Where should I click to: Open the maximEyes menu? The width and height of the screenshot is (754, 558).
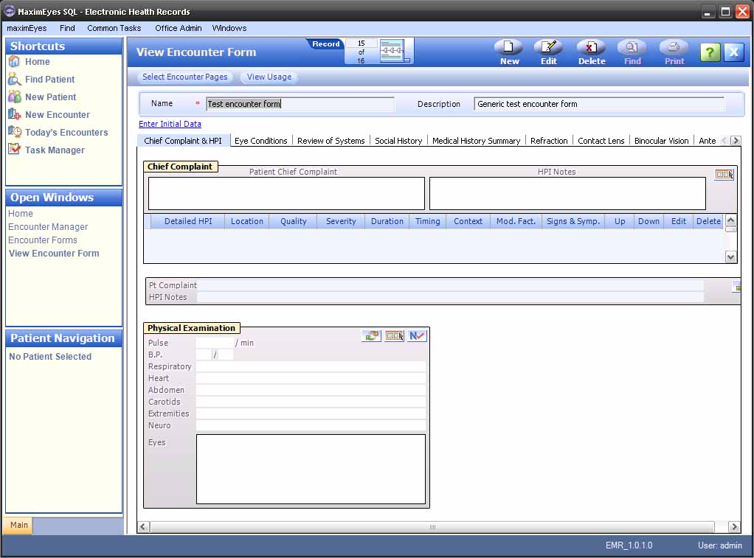coord(27,28)
